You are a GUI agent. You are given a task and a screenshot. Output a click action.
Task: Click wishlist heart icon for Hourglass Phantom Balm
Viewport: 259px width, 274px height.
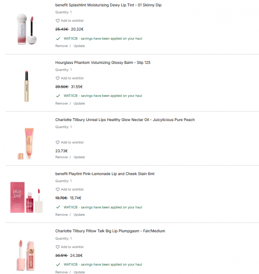[57, 78]
